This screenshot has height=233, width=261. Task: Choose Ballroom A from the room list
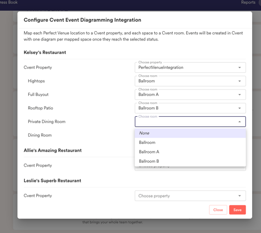[190, 152]
